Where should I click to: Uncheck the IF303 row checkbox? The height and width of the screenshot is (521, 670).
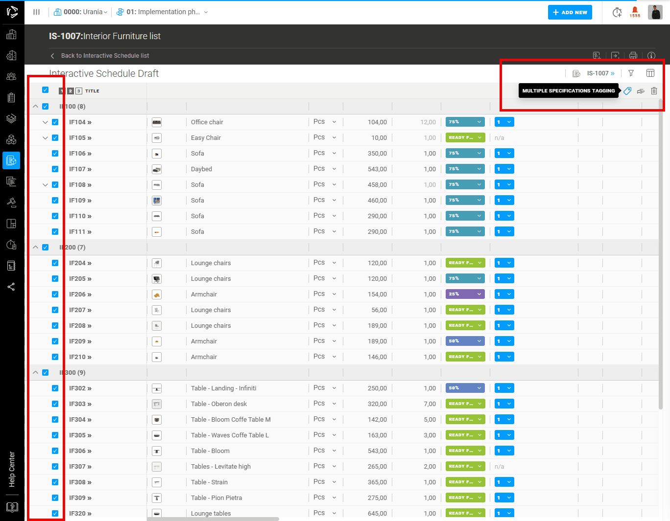(55, 404)
